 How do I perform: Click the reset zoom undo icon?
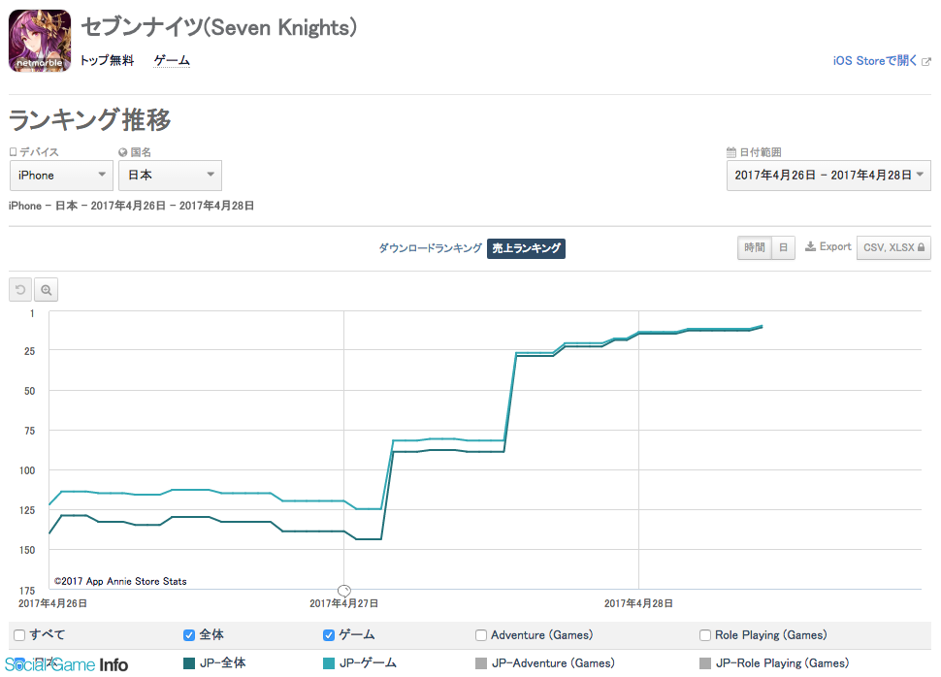(x=20, y=290)
